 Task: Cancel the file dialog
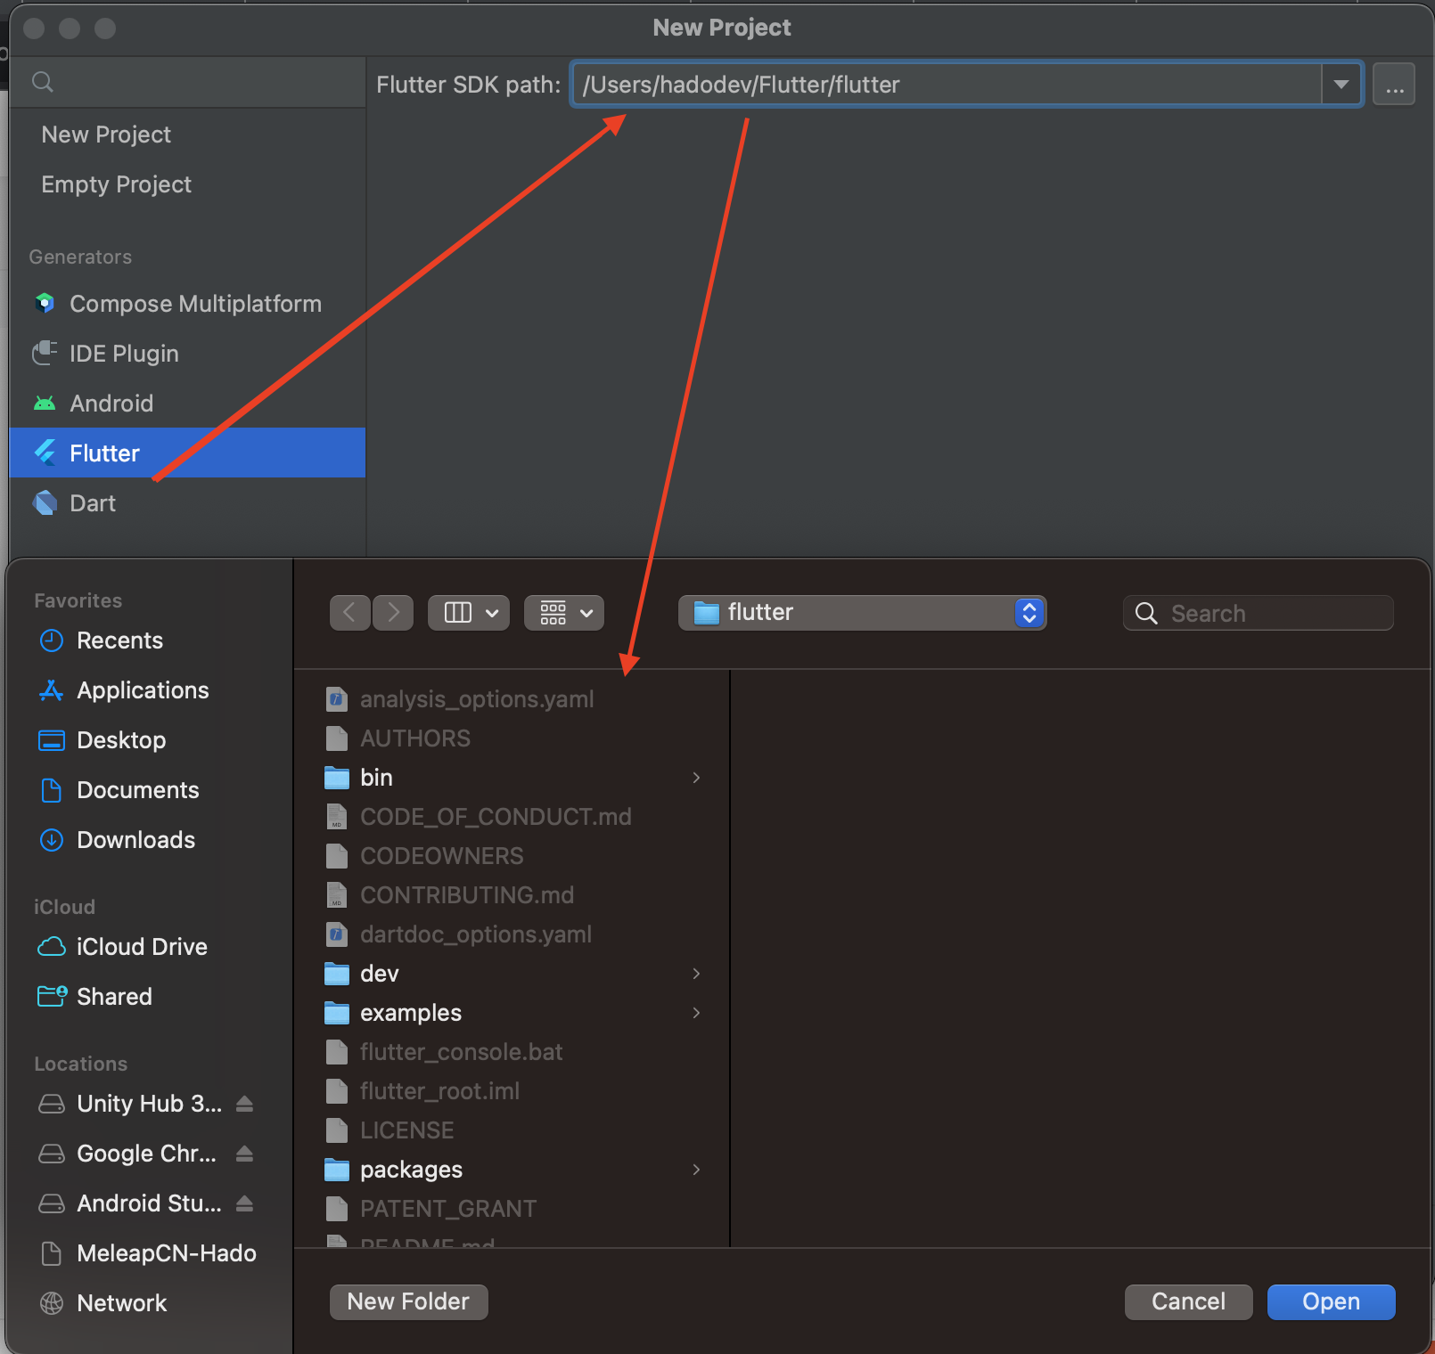pyautogui.click(x=1188, y=1301)
